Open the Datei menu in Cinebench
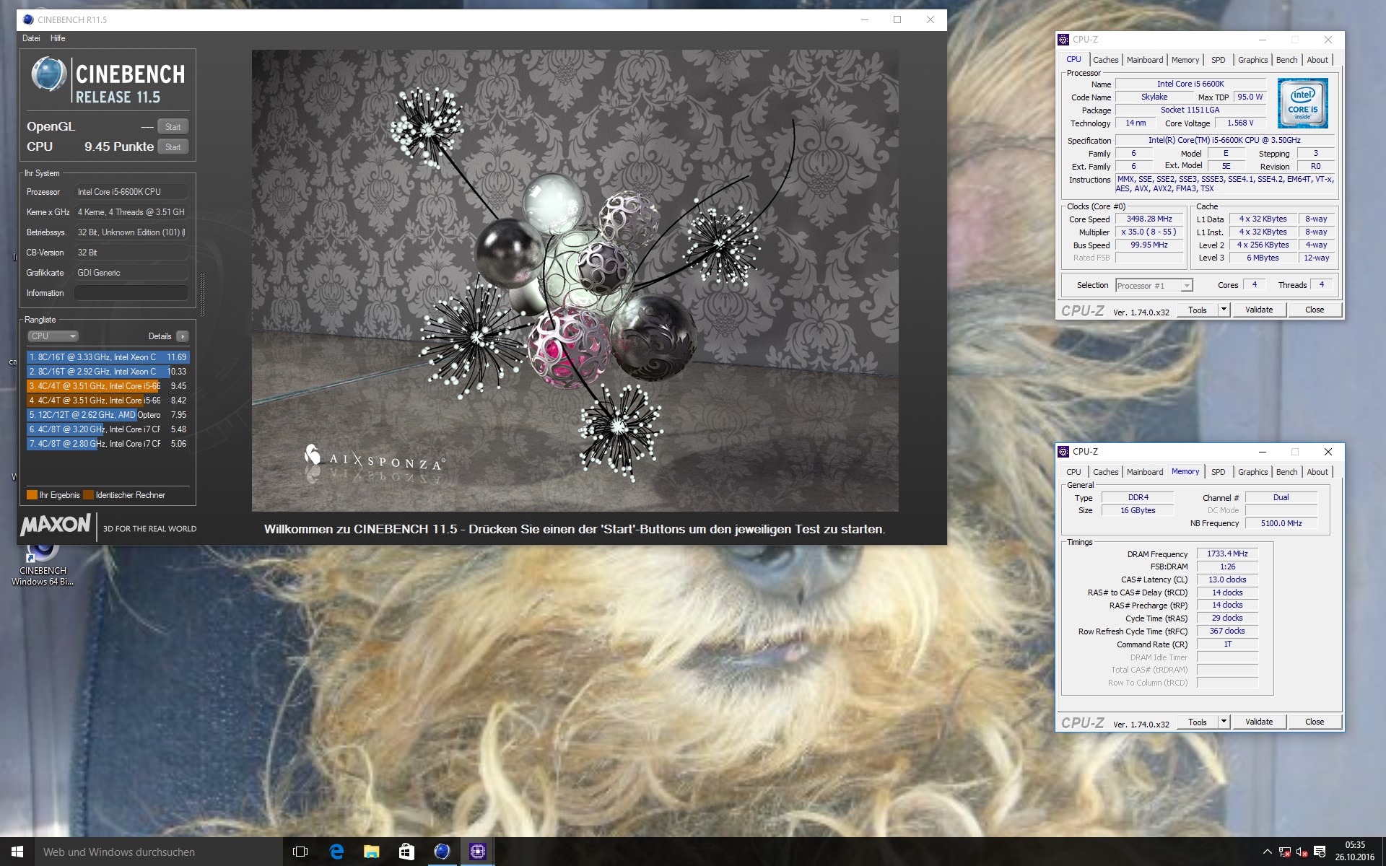 coord(31,38)
